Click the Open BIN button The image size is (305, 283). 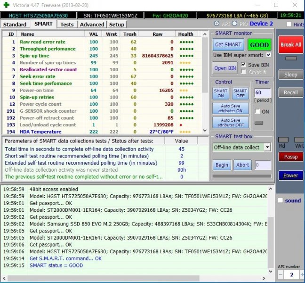(225, 68)
